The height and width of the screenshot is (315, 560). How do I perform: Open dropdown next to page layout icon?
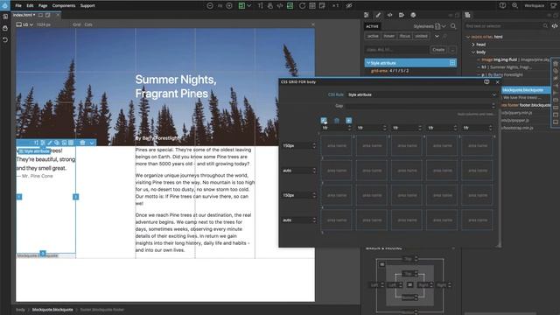click(x=249, y=6)
